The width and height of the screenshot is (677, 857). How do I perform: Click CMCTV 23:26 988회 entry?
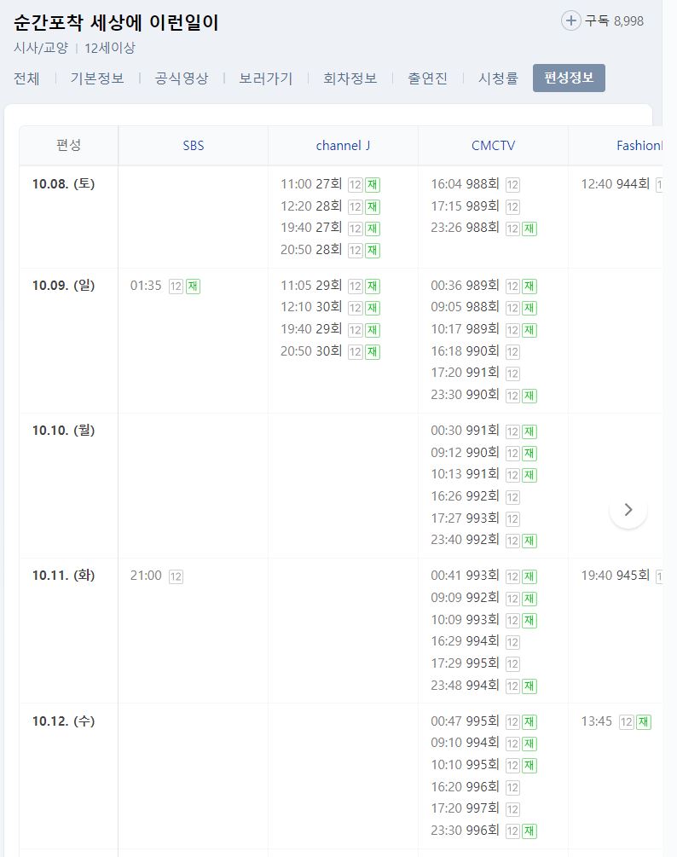(483, 228)
